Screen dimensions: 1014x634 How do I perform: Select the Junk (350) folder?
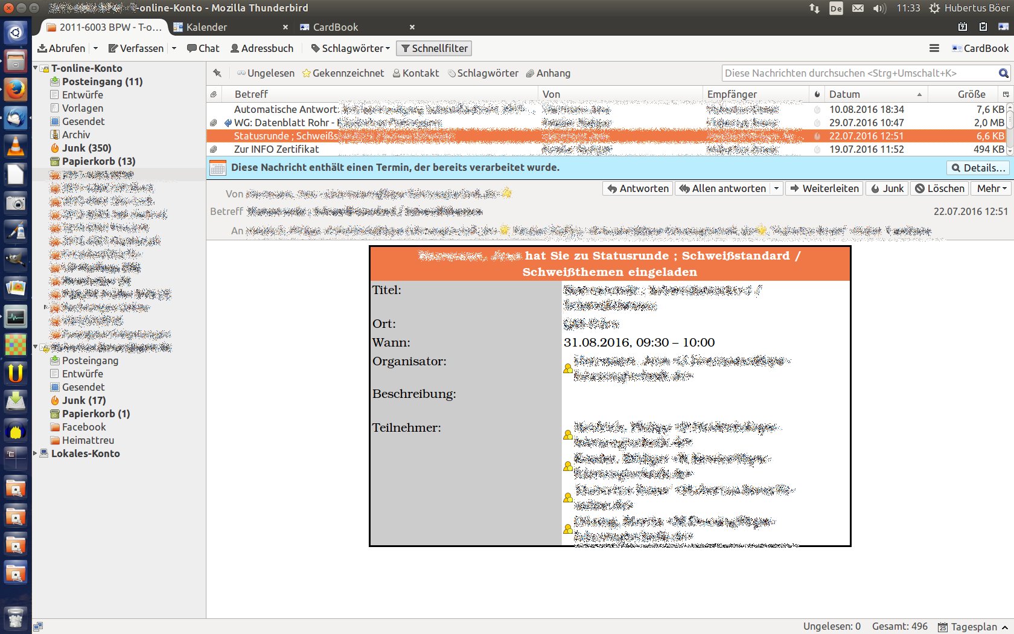[86, 148]
